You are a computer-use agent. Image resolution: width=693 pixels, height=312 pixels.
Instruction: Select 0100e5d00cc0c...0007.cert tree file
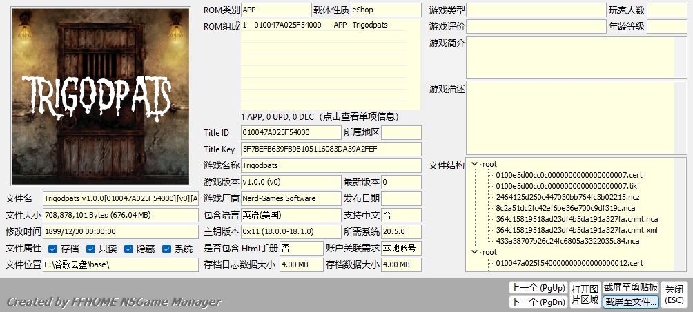click(x=569, y=175)
